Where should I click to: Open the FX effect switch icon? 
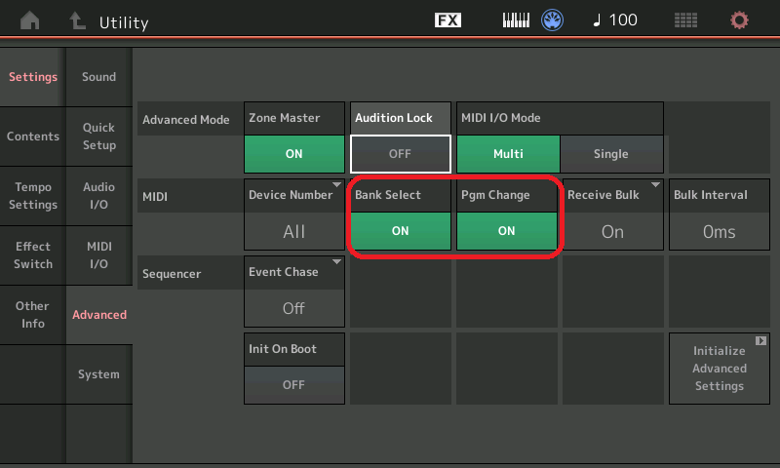[448, 20]
